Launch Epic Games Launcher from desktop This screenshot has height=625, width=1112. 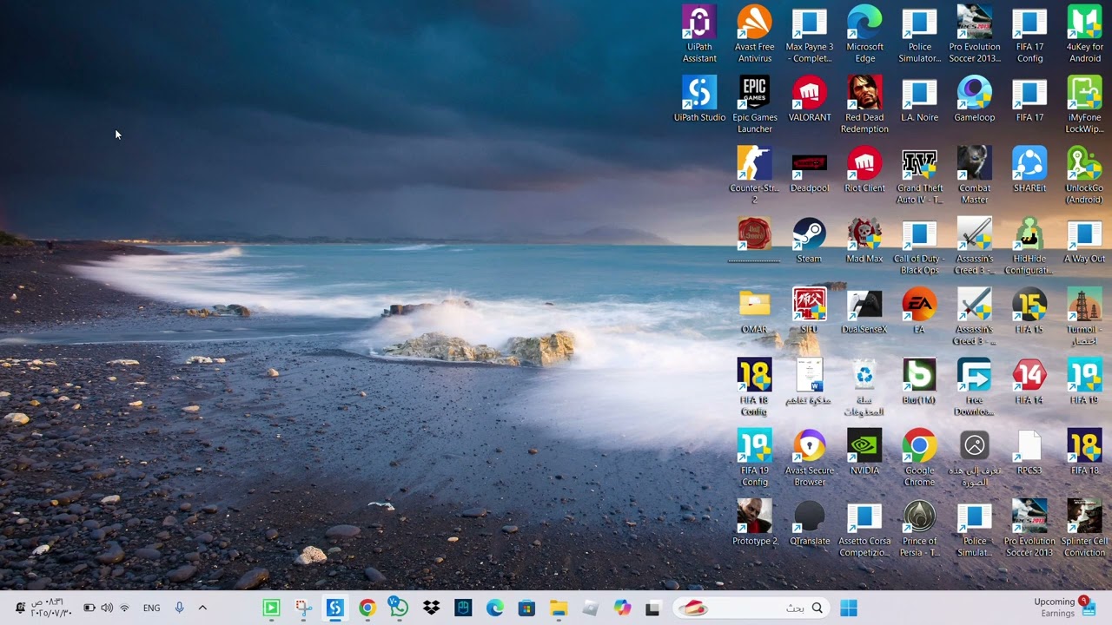754,105
